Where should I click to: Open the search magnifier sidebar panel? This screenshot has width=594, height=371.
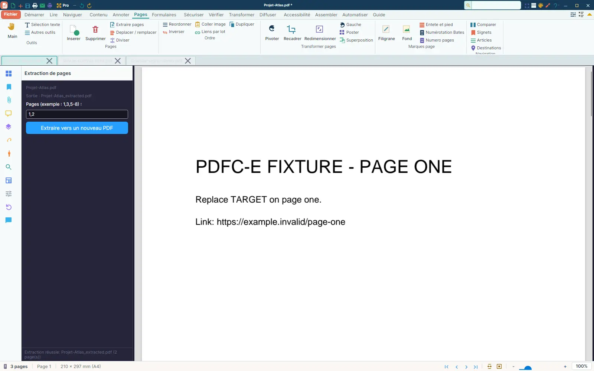9,167
